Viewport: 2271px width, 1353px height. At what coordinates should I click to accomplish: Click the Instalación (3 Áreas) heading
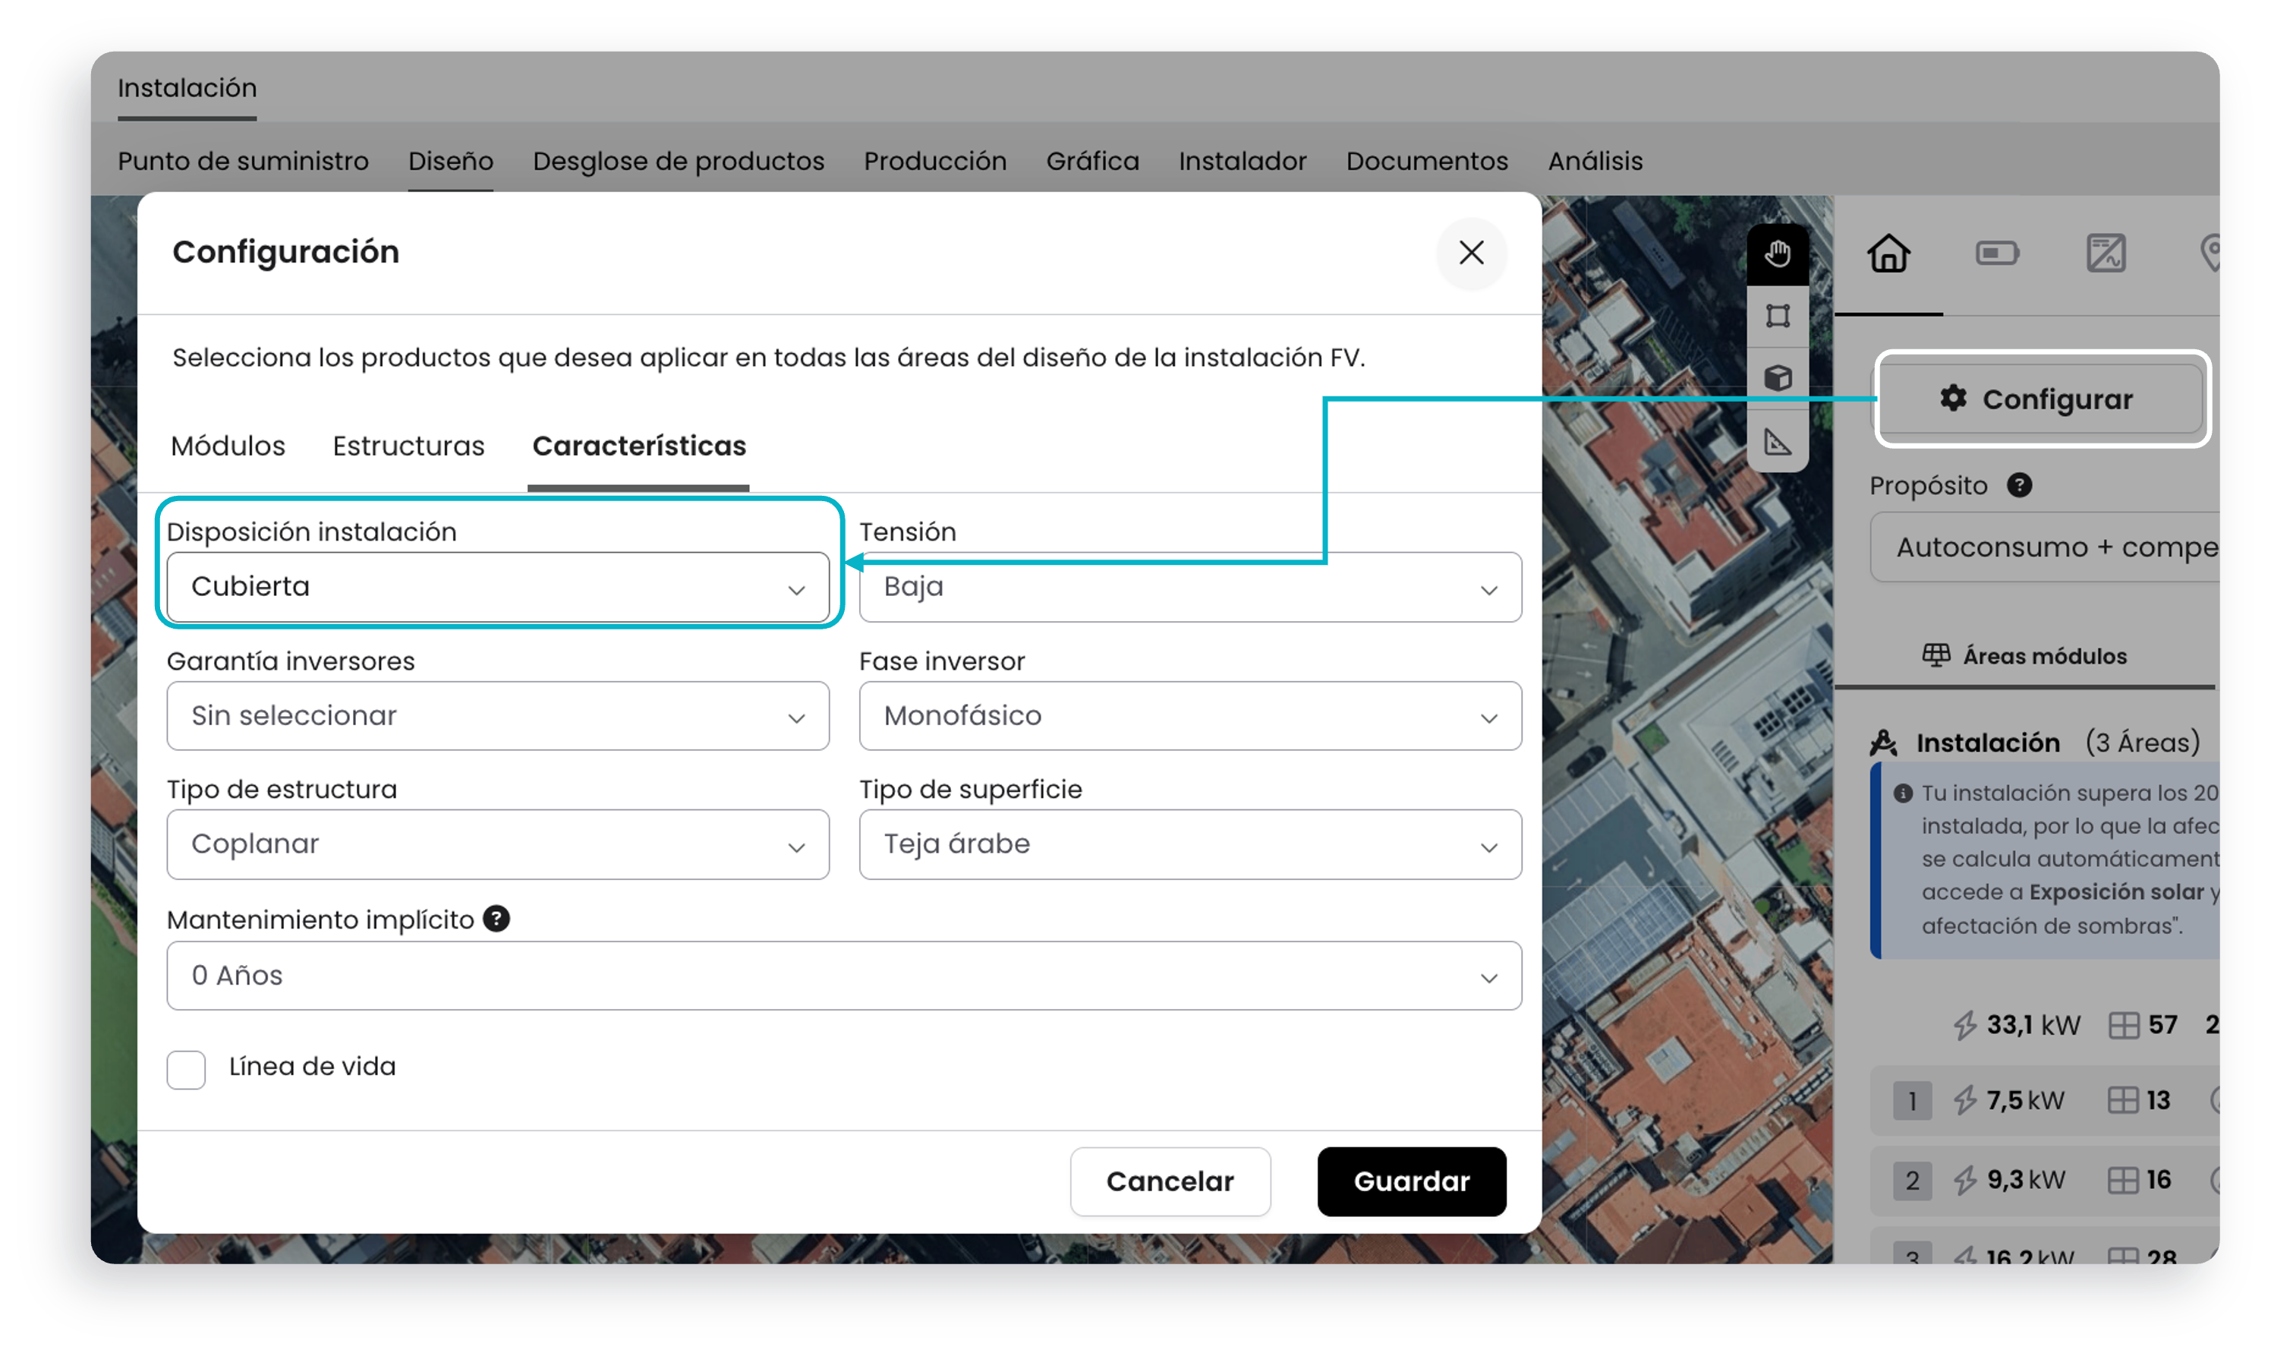(x=2058, y=743)
